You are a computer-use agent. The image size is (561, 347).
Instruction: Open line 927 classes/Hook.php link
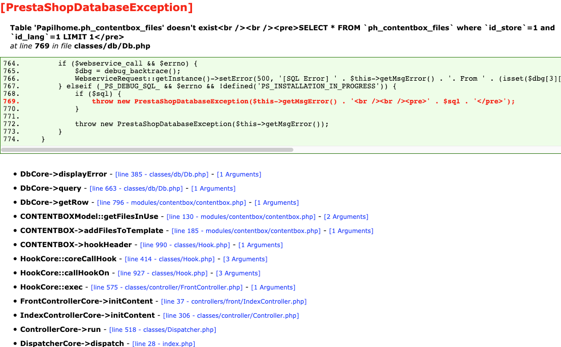pos(162,273)
